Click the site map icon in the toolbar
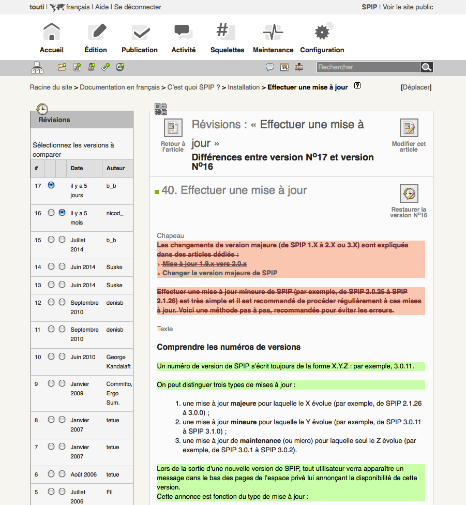The image size is (466, 505). pyautogui.click(x=37, y=67)
